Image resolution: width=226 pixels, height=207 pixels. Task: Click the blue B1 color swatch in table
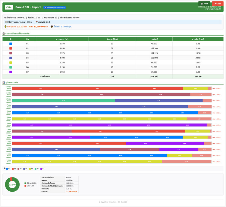coord(11,44)
